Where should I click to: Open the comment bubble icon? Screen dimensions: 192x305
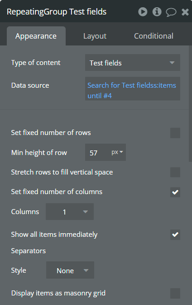pyautogui.click(x=171, y=12)
